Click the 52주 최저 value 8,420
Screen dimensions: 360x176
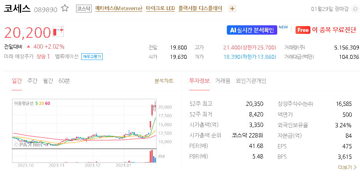256,114
